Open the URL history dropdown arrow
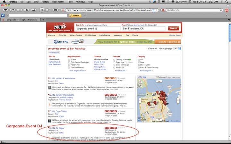 pos(157,10)
